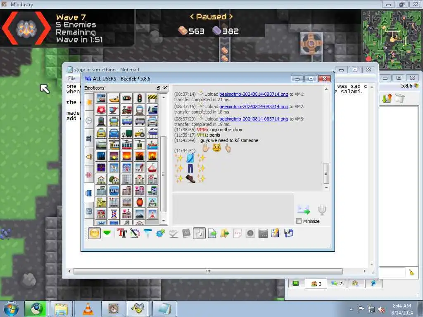
Task: Click the send message arrow button
Action: (304, 210)
